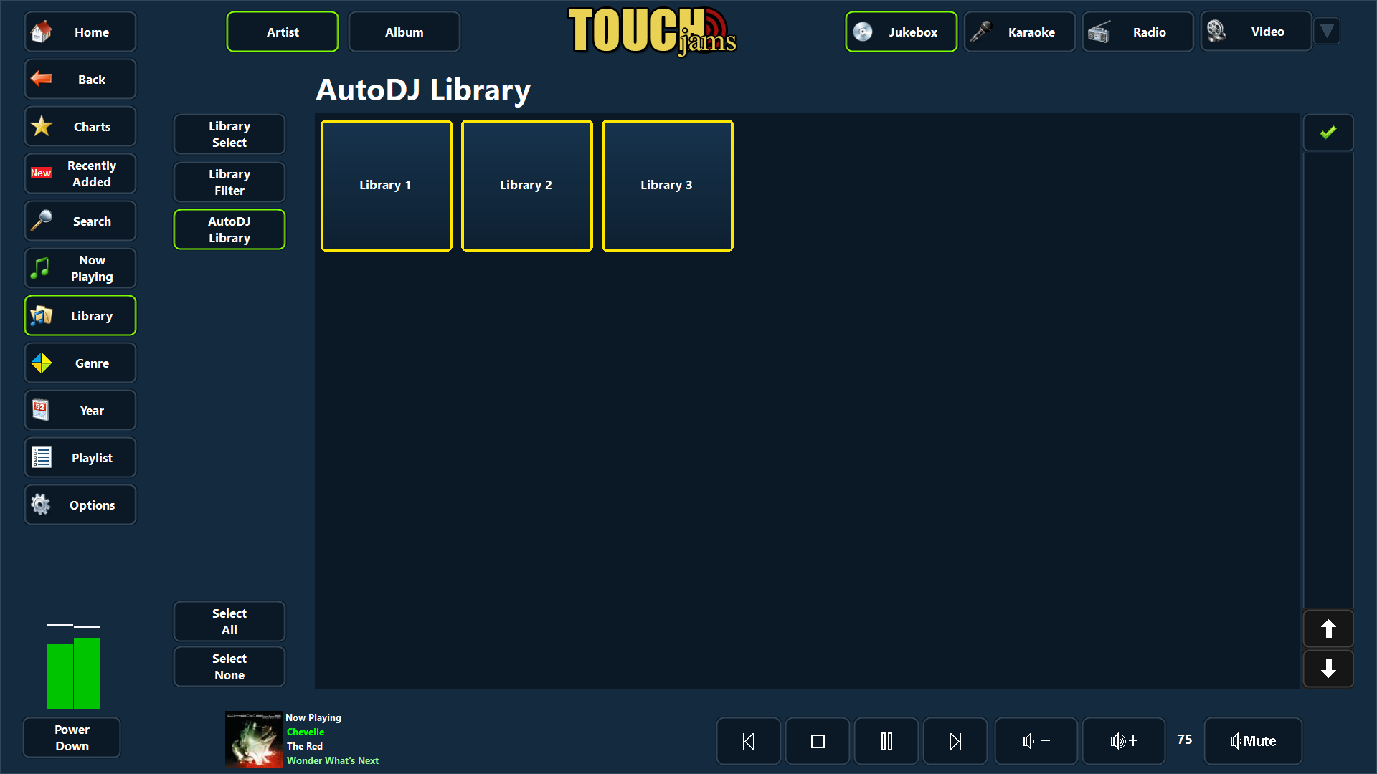
Task: Click the green checkmark to confirm selection
Action: tap(1328, 132)
